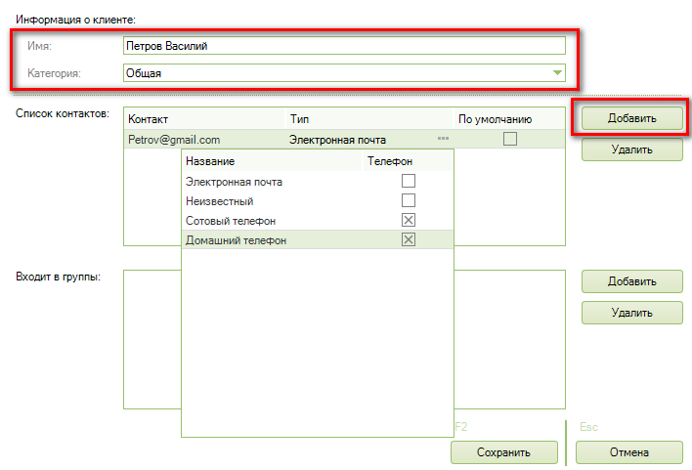The height and width of the screenshot is (470, 692).
Task: Uncheck Телефон checkbox for Домашний телефон
Action: point(409,240)
